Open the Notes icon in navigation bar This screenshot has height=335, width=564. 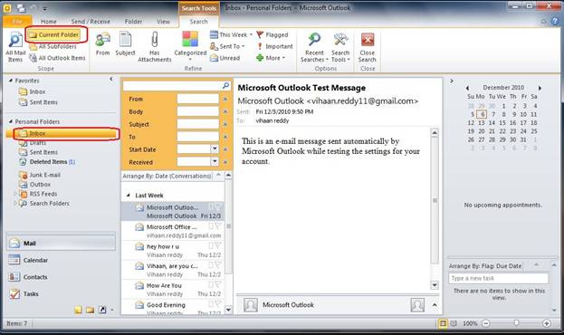click(78, 310)
